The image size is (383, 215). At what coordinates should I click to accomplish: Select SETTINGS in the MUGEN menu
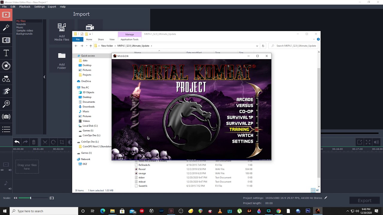pos(243,141)
